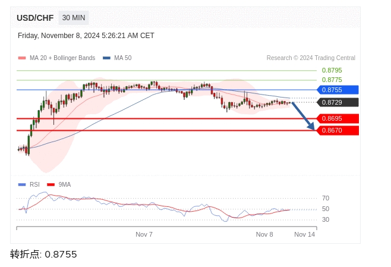Click the RSI 30 level label
Viewport: 391px width, 267px height.
pos(326,219)
